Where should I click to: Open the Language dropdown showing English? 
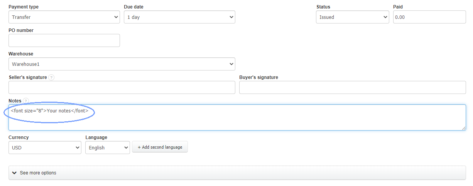107,147
